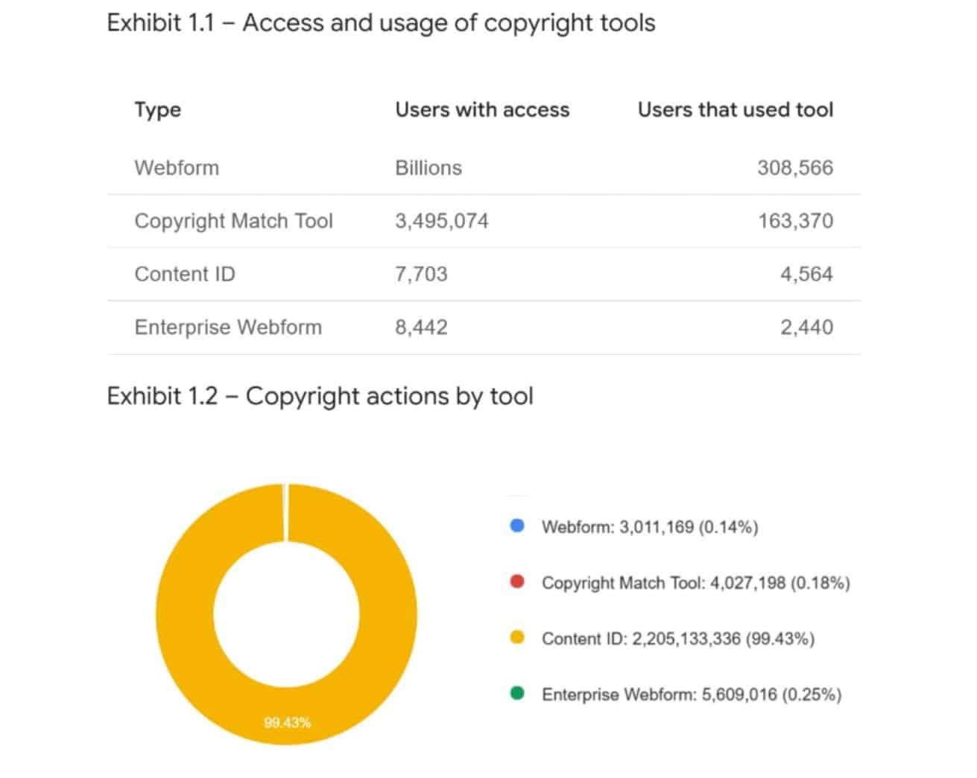
Task: Click the blue Webform legend dot
Action: pos(517,526)
